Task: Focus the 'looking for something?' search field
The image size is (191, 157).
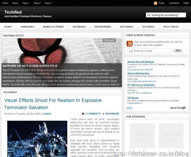Action: (x=166, y=15)
